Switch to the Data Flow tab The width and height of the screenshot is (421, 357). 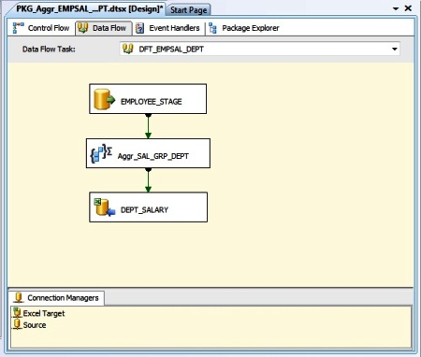[104, 28]
